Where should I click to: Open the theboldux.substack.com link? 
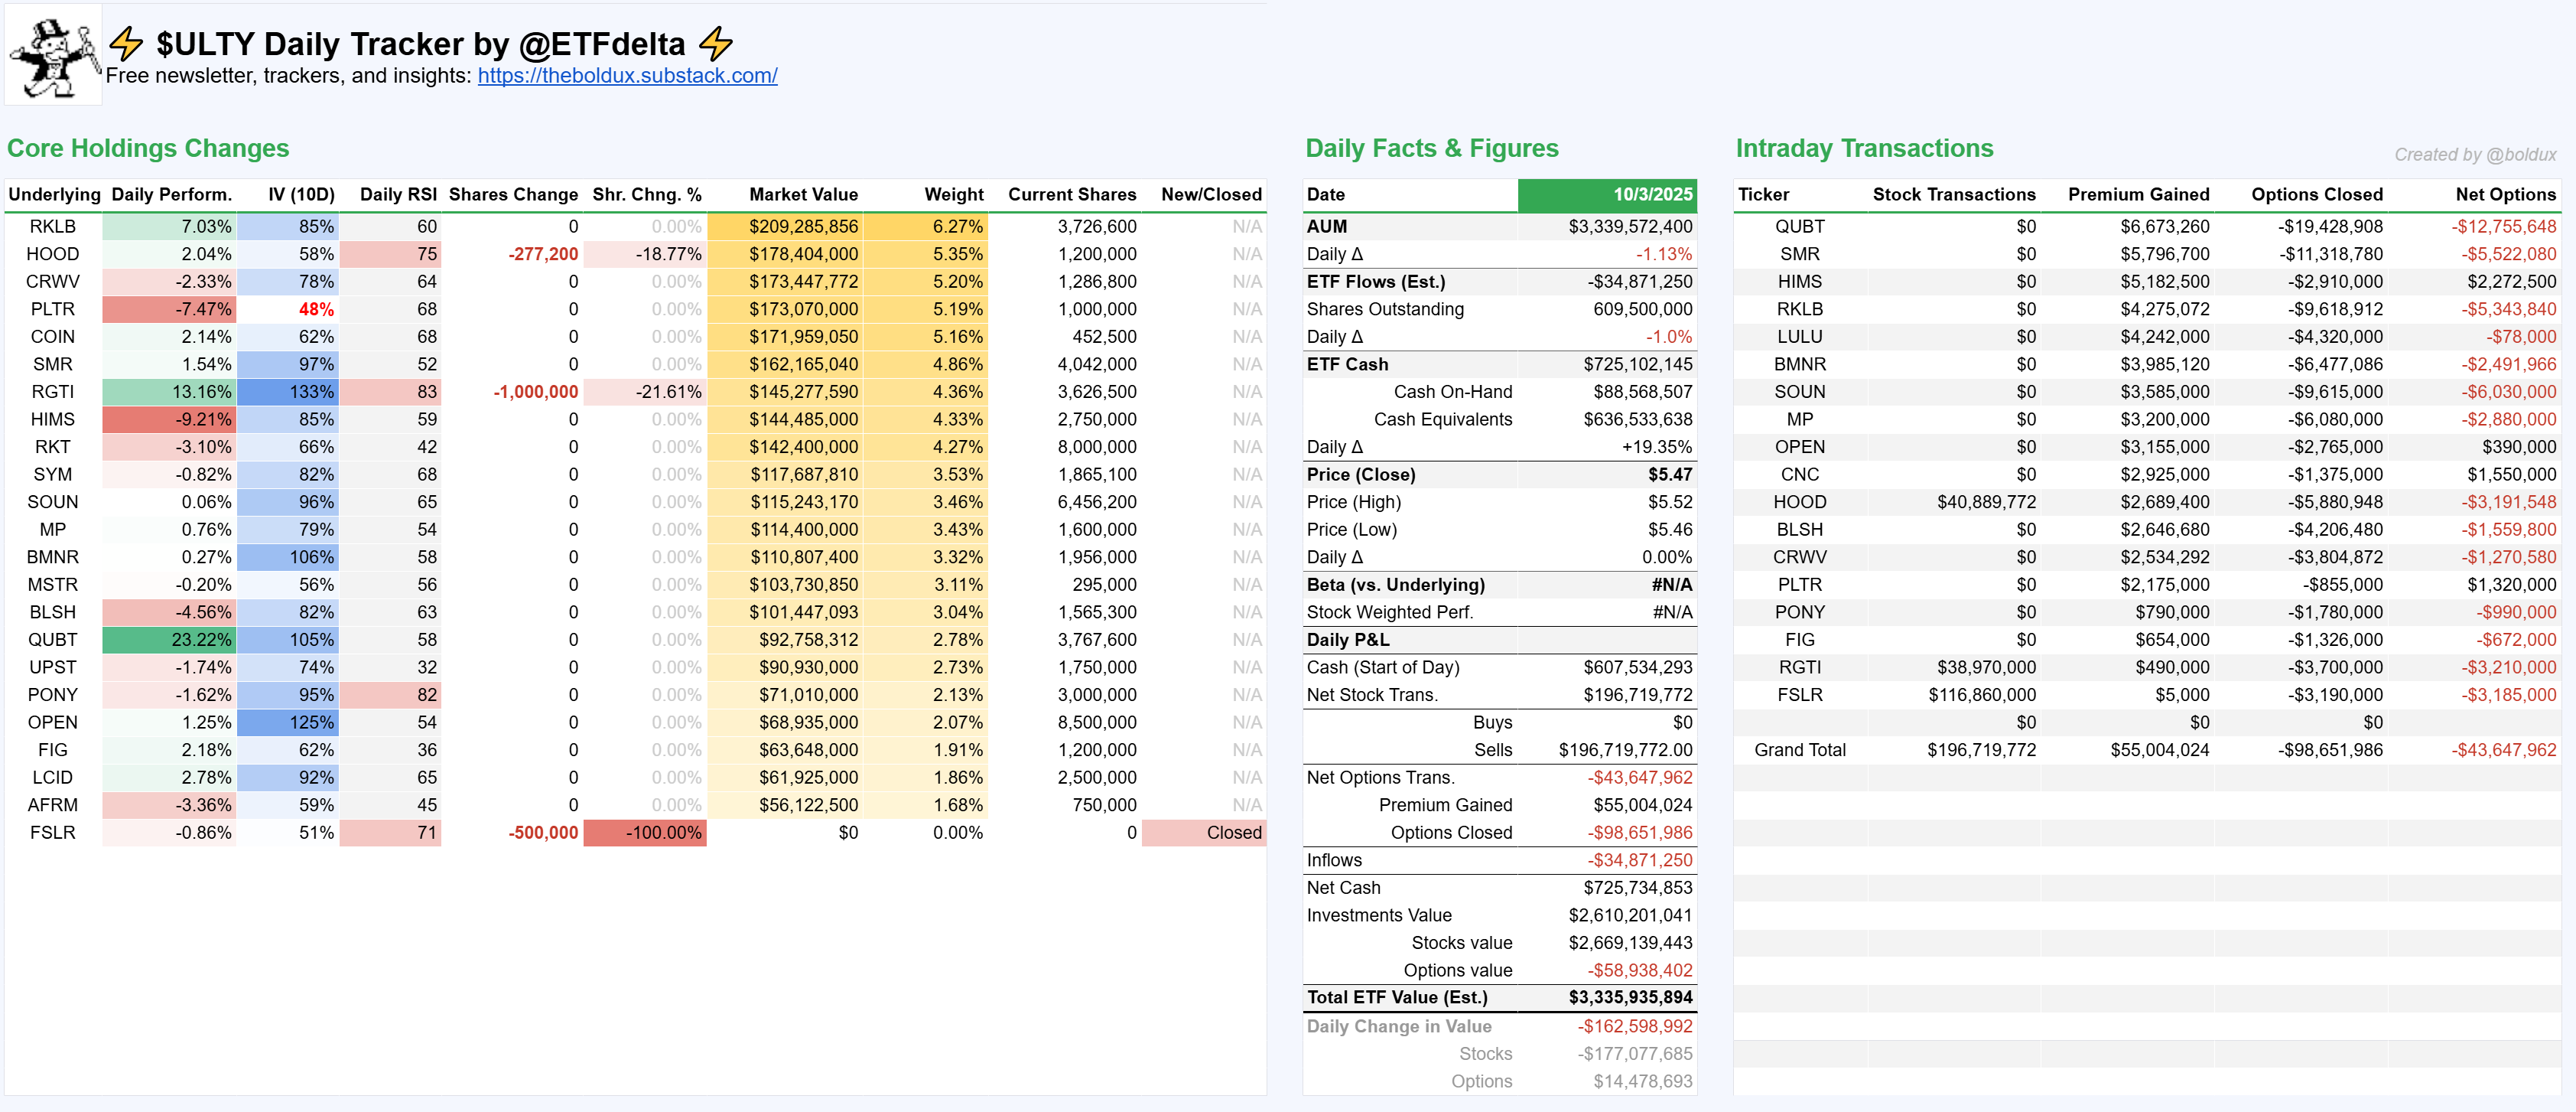(x=627, y=76)
